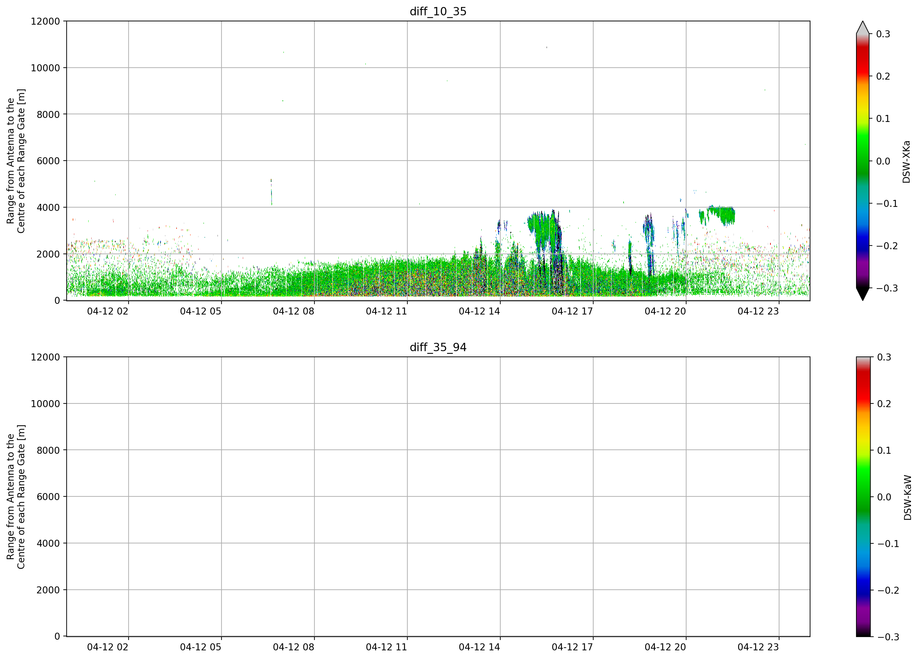Click the bottom plot's y-axis range title
The height and width of the screenshot is (659, 919).
[16, 497]
